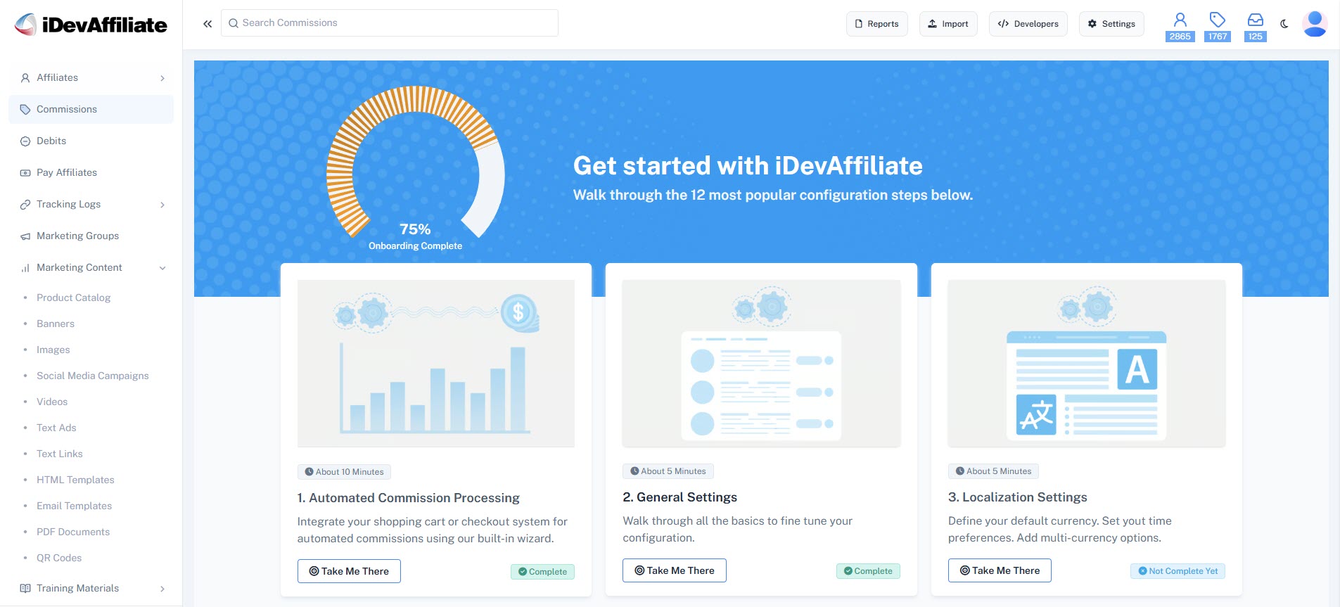This screenshot has height=607, width=1340.
Task: Click the 75% onboarding progress gauge
Action: click(415, 162)
